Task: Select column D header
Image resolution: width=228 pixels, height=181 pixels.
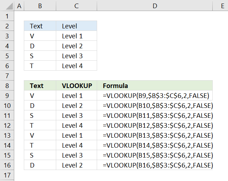Action: tap(155, 6)
